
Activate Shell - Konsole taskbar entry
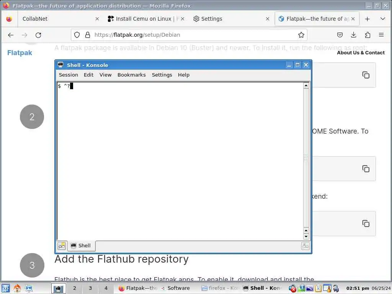click(x=262, y=288)
